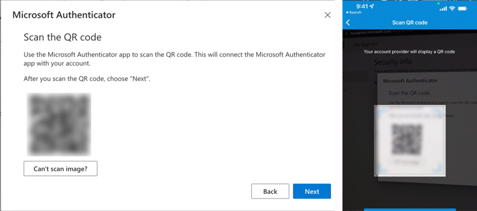This screenshot has width=477, height=211.
Task: Click the Next button
Action: coord(311,191)
